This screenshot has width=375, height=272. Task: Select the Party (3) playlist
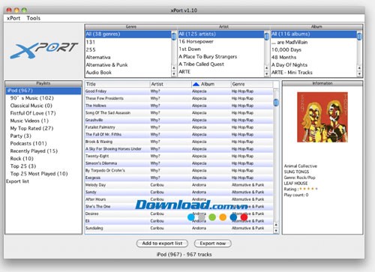43,136
